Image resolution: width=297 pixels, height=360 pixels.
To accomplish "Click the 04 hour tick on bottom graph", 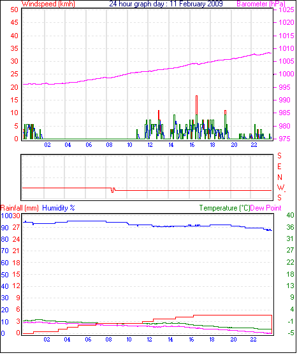I will (67, 340).
